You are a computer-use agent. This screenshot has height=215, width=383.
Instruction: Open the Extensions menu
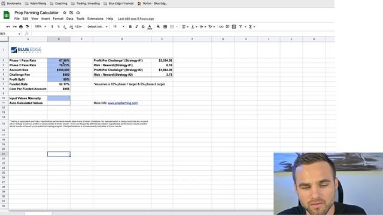(95, 19)
